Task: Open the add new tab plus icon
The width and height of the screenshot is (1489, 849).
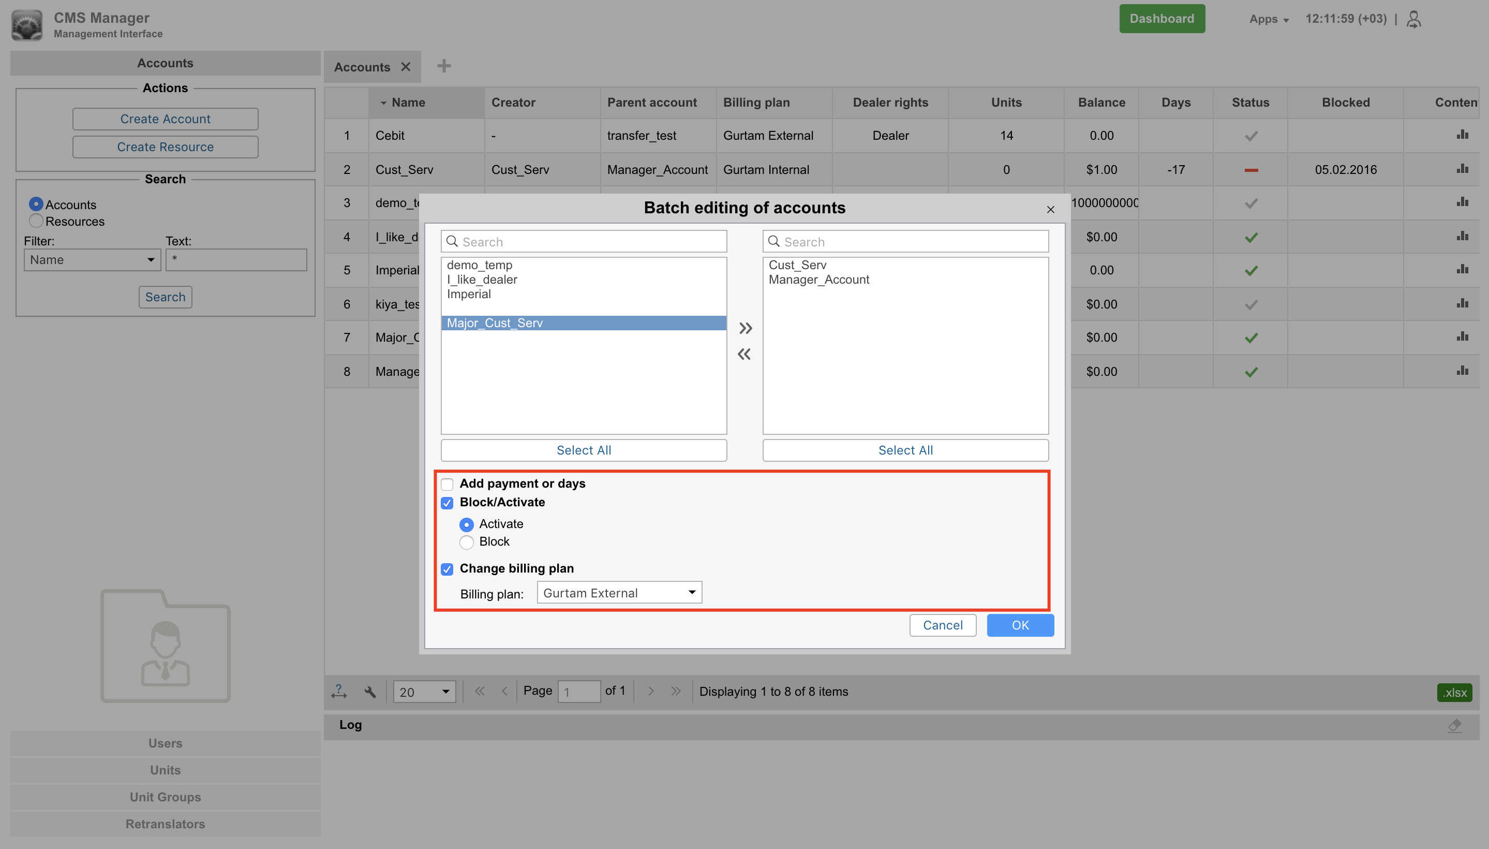Action: pyautogui.click(x=444, y=66)
